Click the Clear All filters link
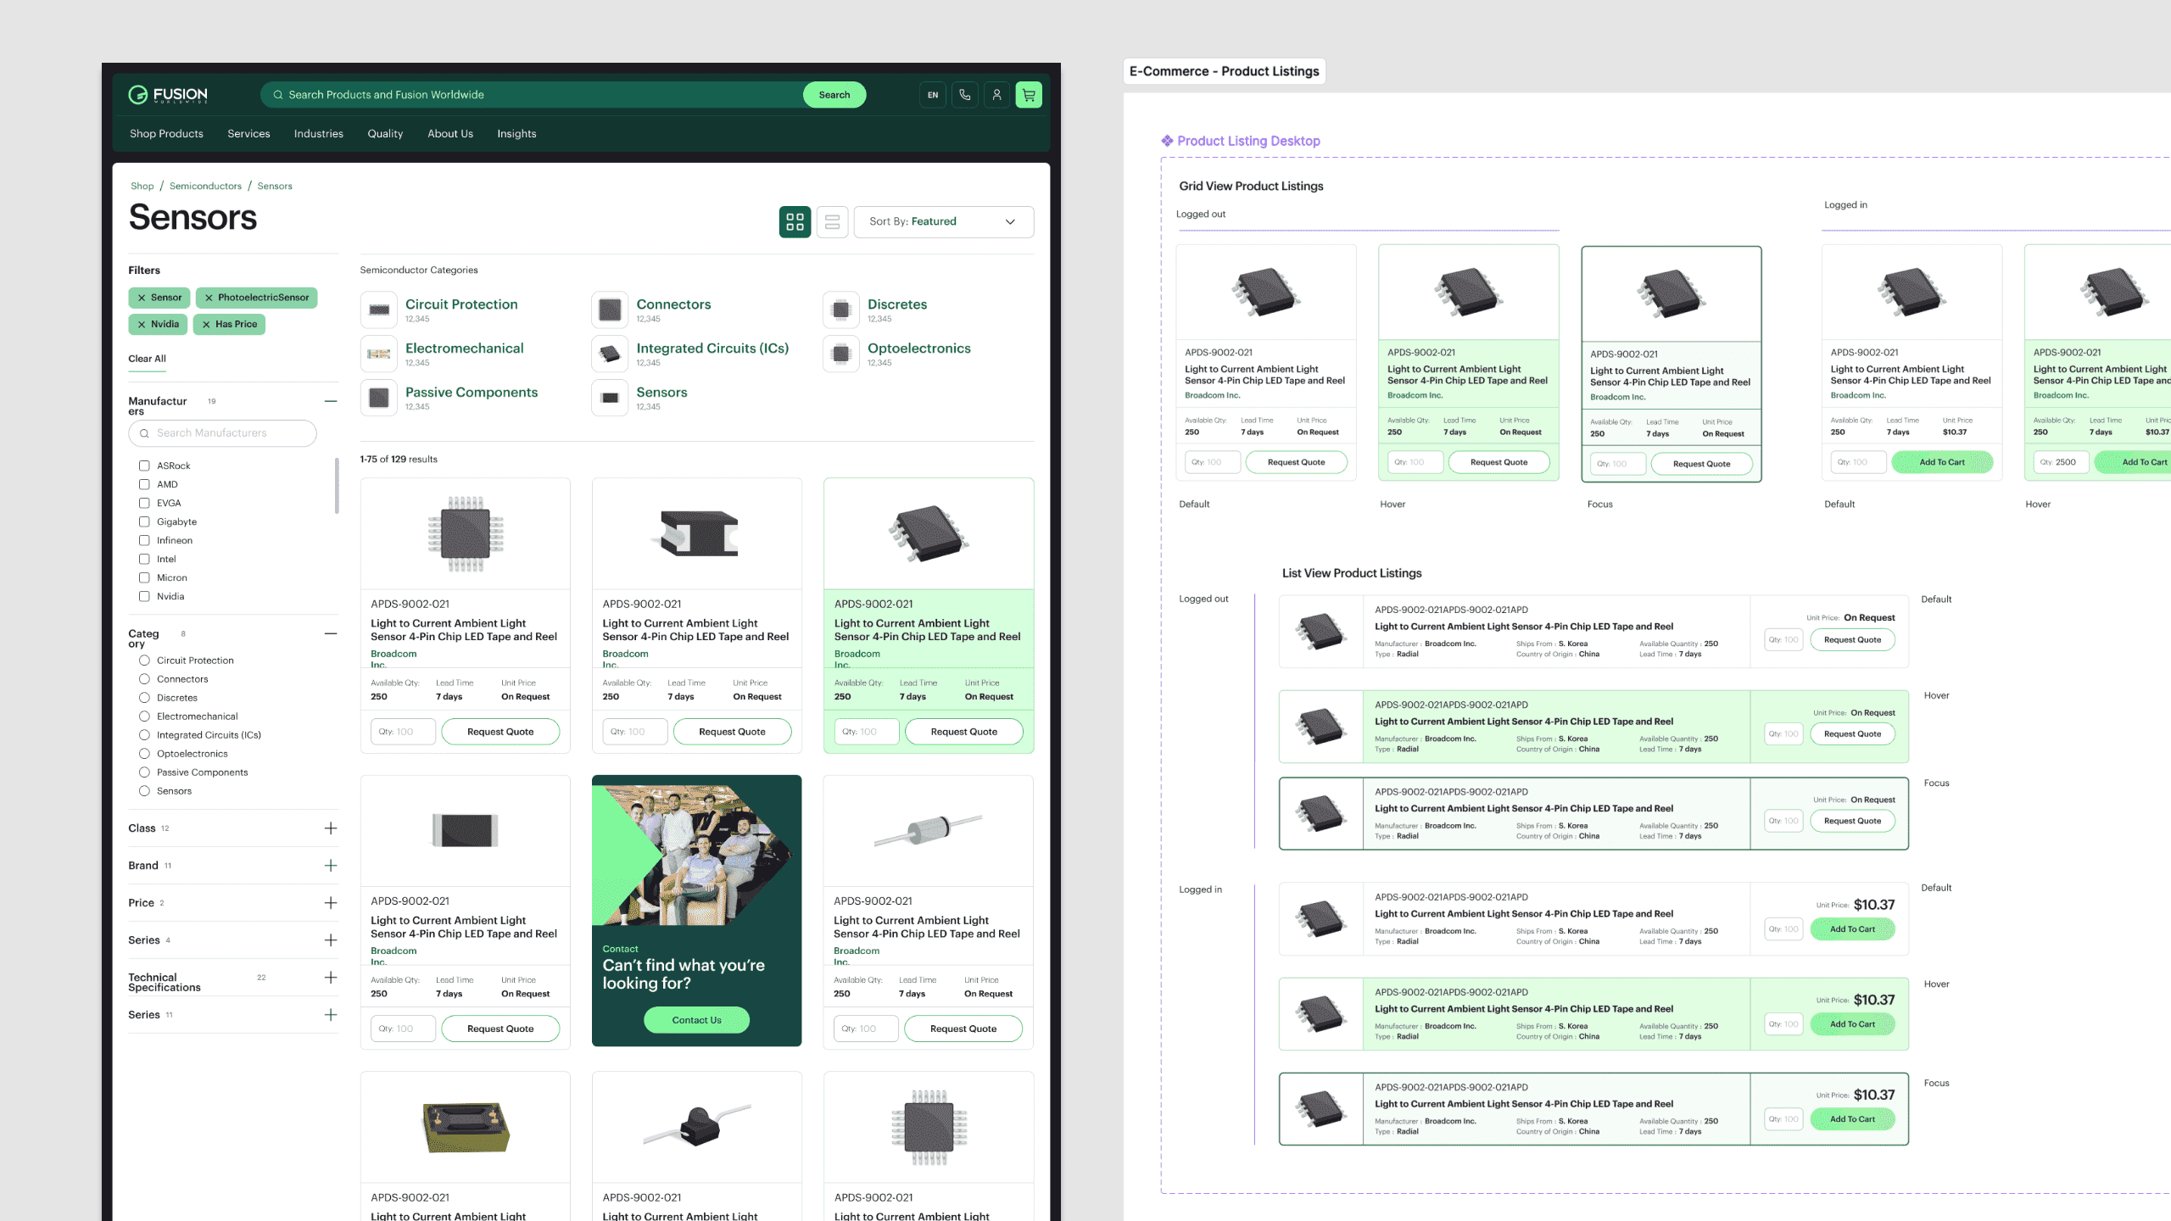The width and height of the screenshot is (2171, 1221). 147,359
